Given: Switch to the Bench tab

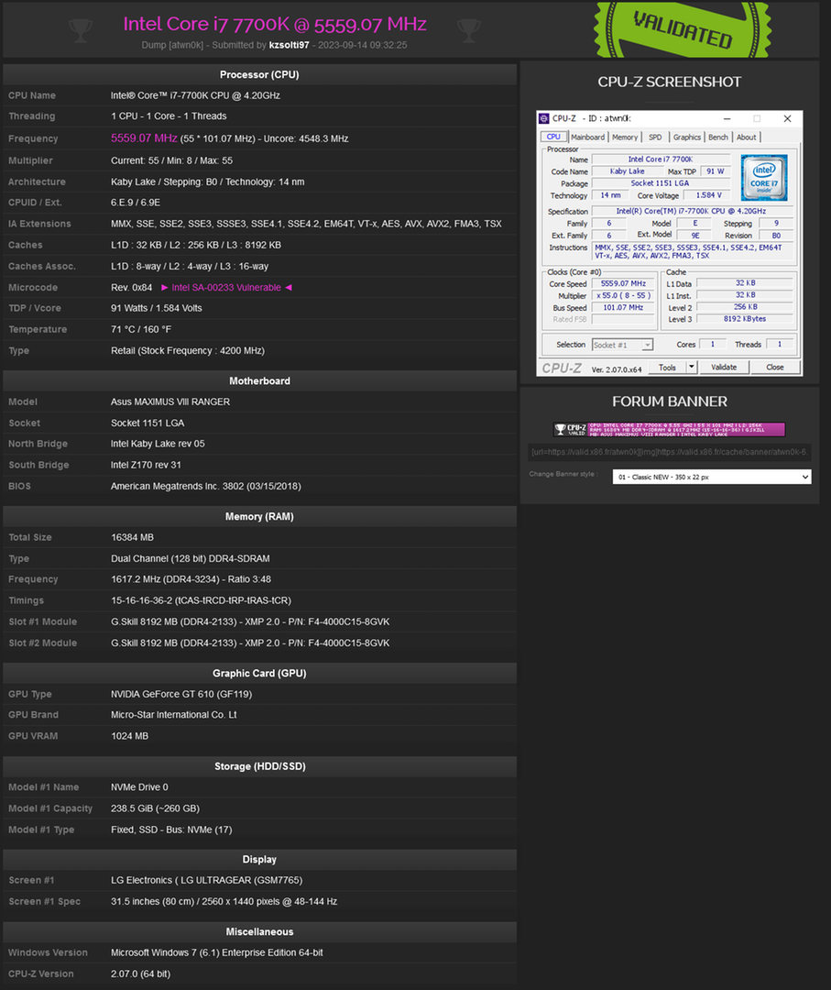Looking at the screenshot, I should (x=718, y=137).
